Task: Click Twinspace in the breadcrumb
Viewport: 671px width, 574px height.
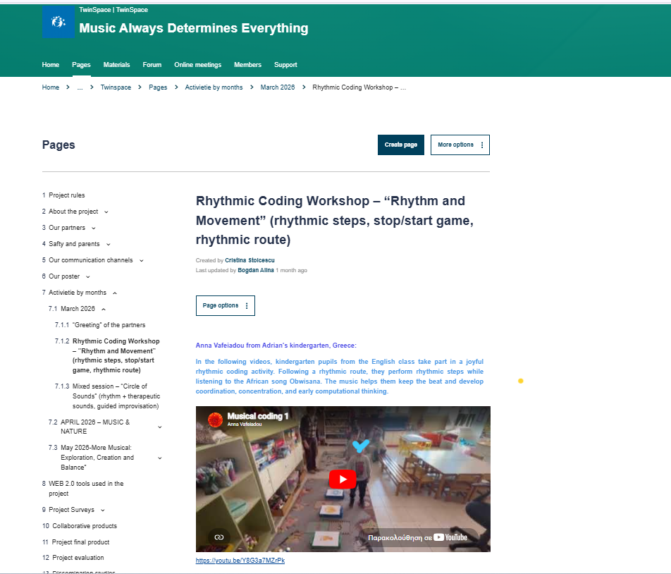Action: 116,87
